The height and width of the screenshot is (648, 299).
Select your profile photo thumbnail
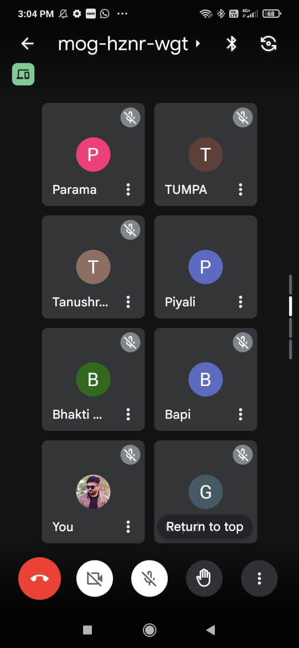point(94,492)
